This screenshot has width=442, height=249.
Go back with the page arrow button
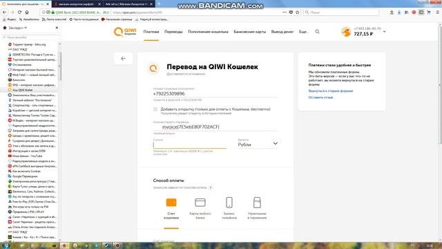[x=123, y=58]
